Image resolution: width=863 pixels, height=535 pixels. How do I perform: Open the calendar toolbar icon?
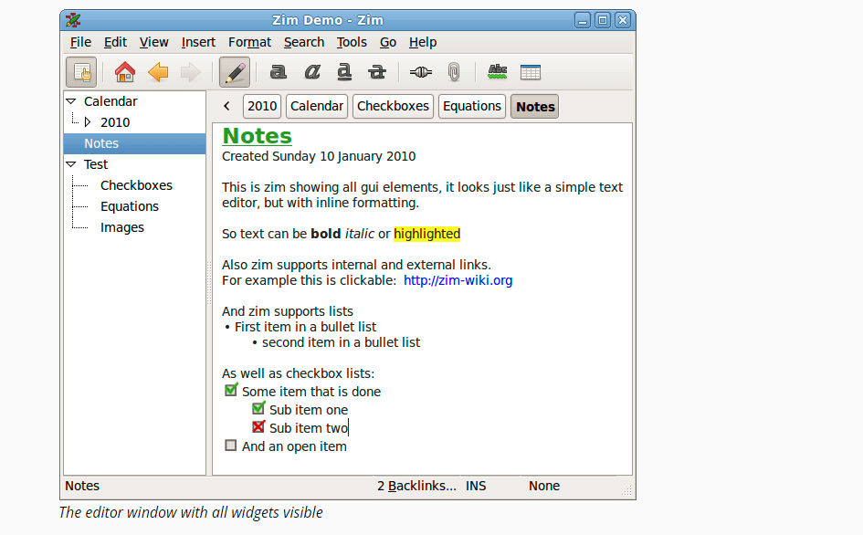coord(531,72)
